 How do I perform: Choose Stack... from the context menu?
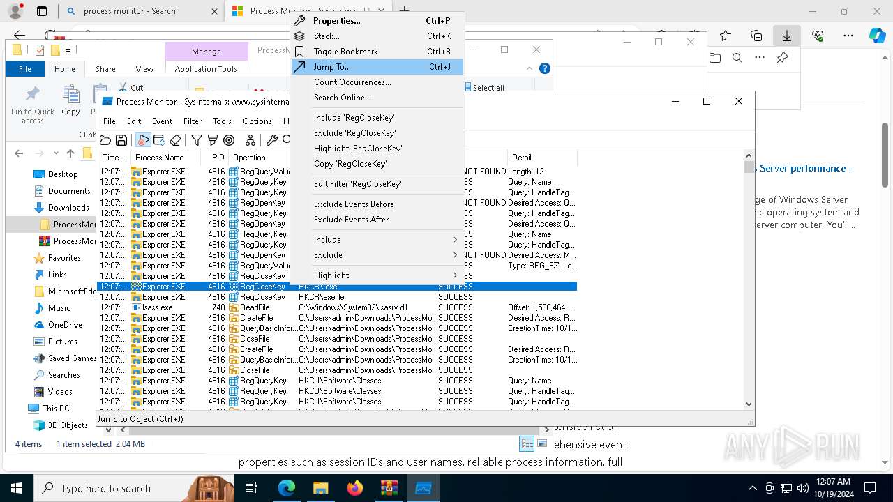coord(377,36)
